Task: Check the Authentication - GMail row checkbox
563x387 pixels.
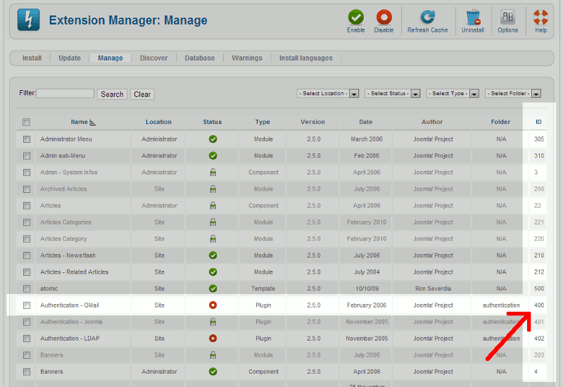Action: point(27,305)
